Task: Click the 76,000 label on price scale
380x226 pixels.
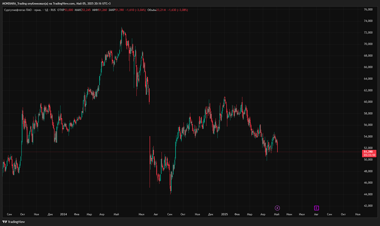Action: [368, 9]
